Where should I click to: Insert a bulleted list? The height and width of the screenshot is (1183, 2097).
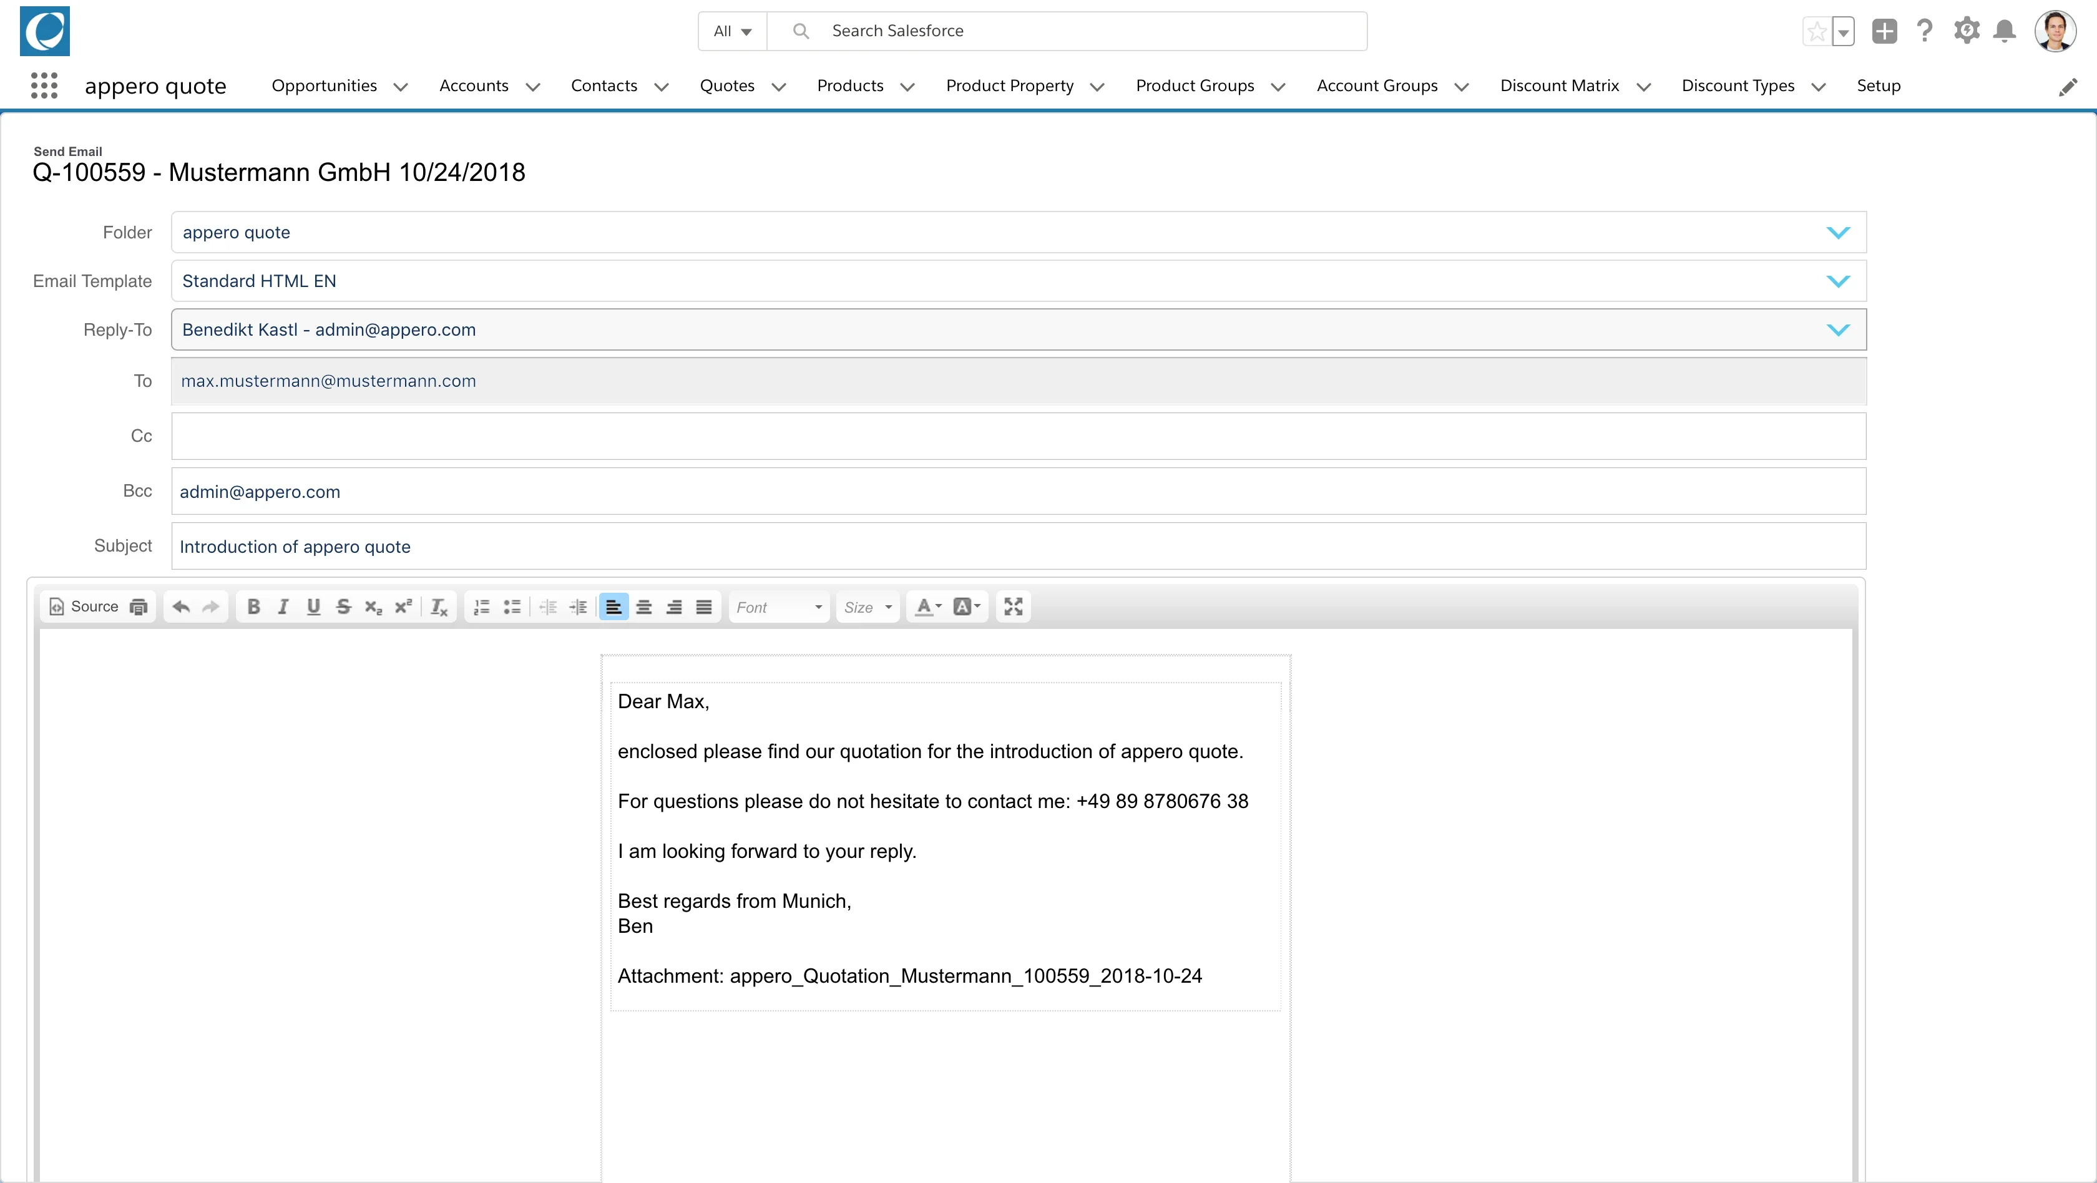[512, 606]
